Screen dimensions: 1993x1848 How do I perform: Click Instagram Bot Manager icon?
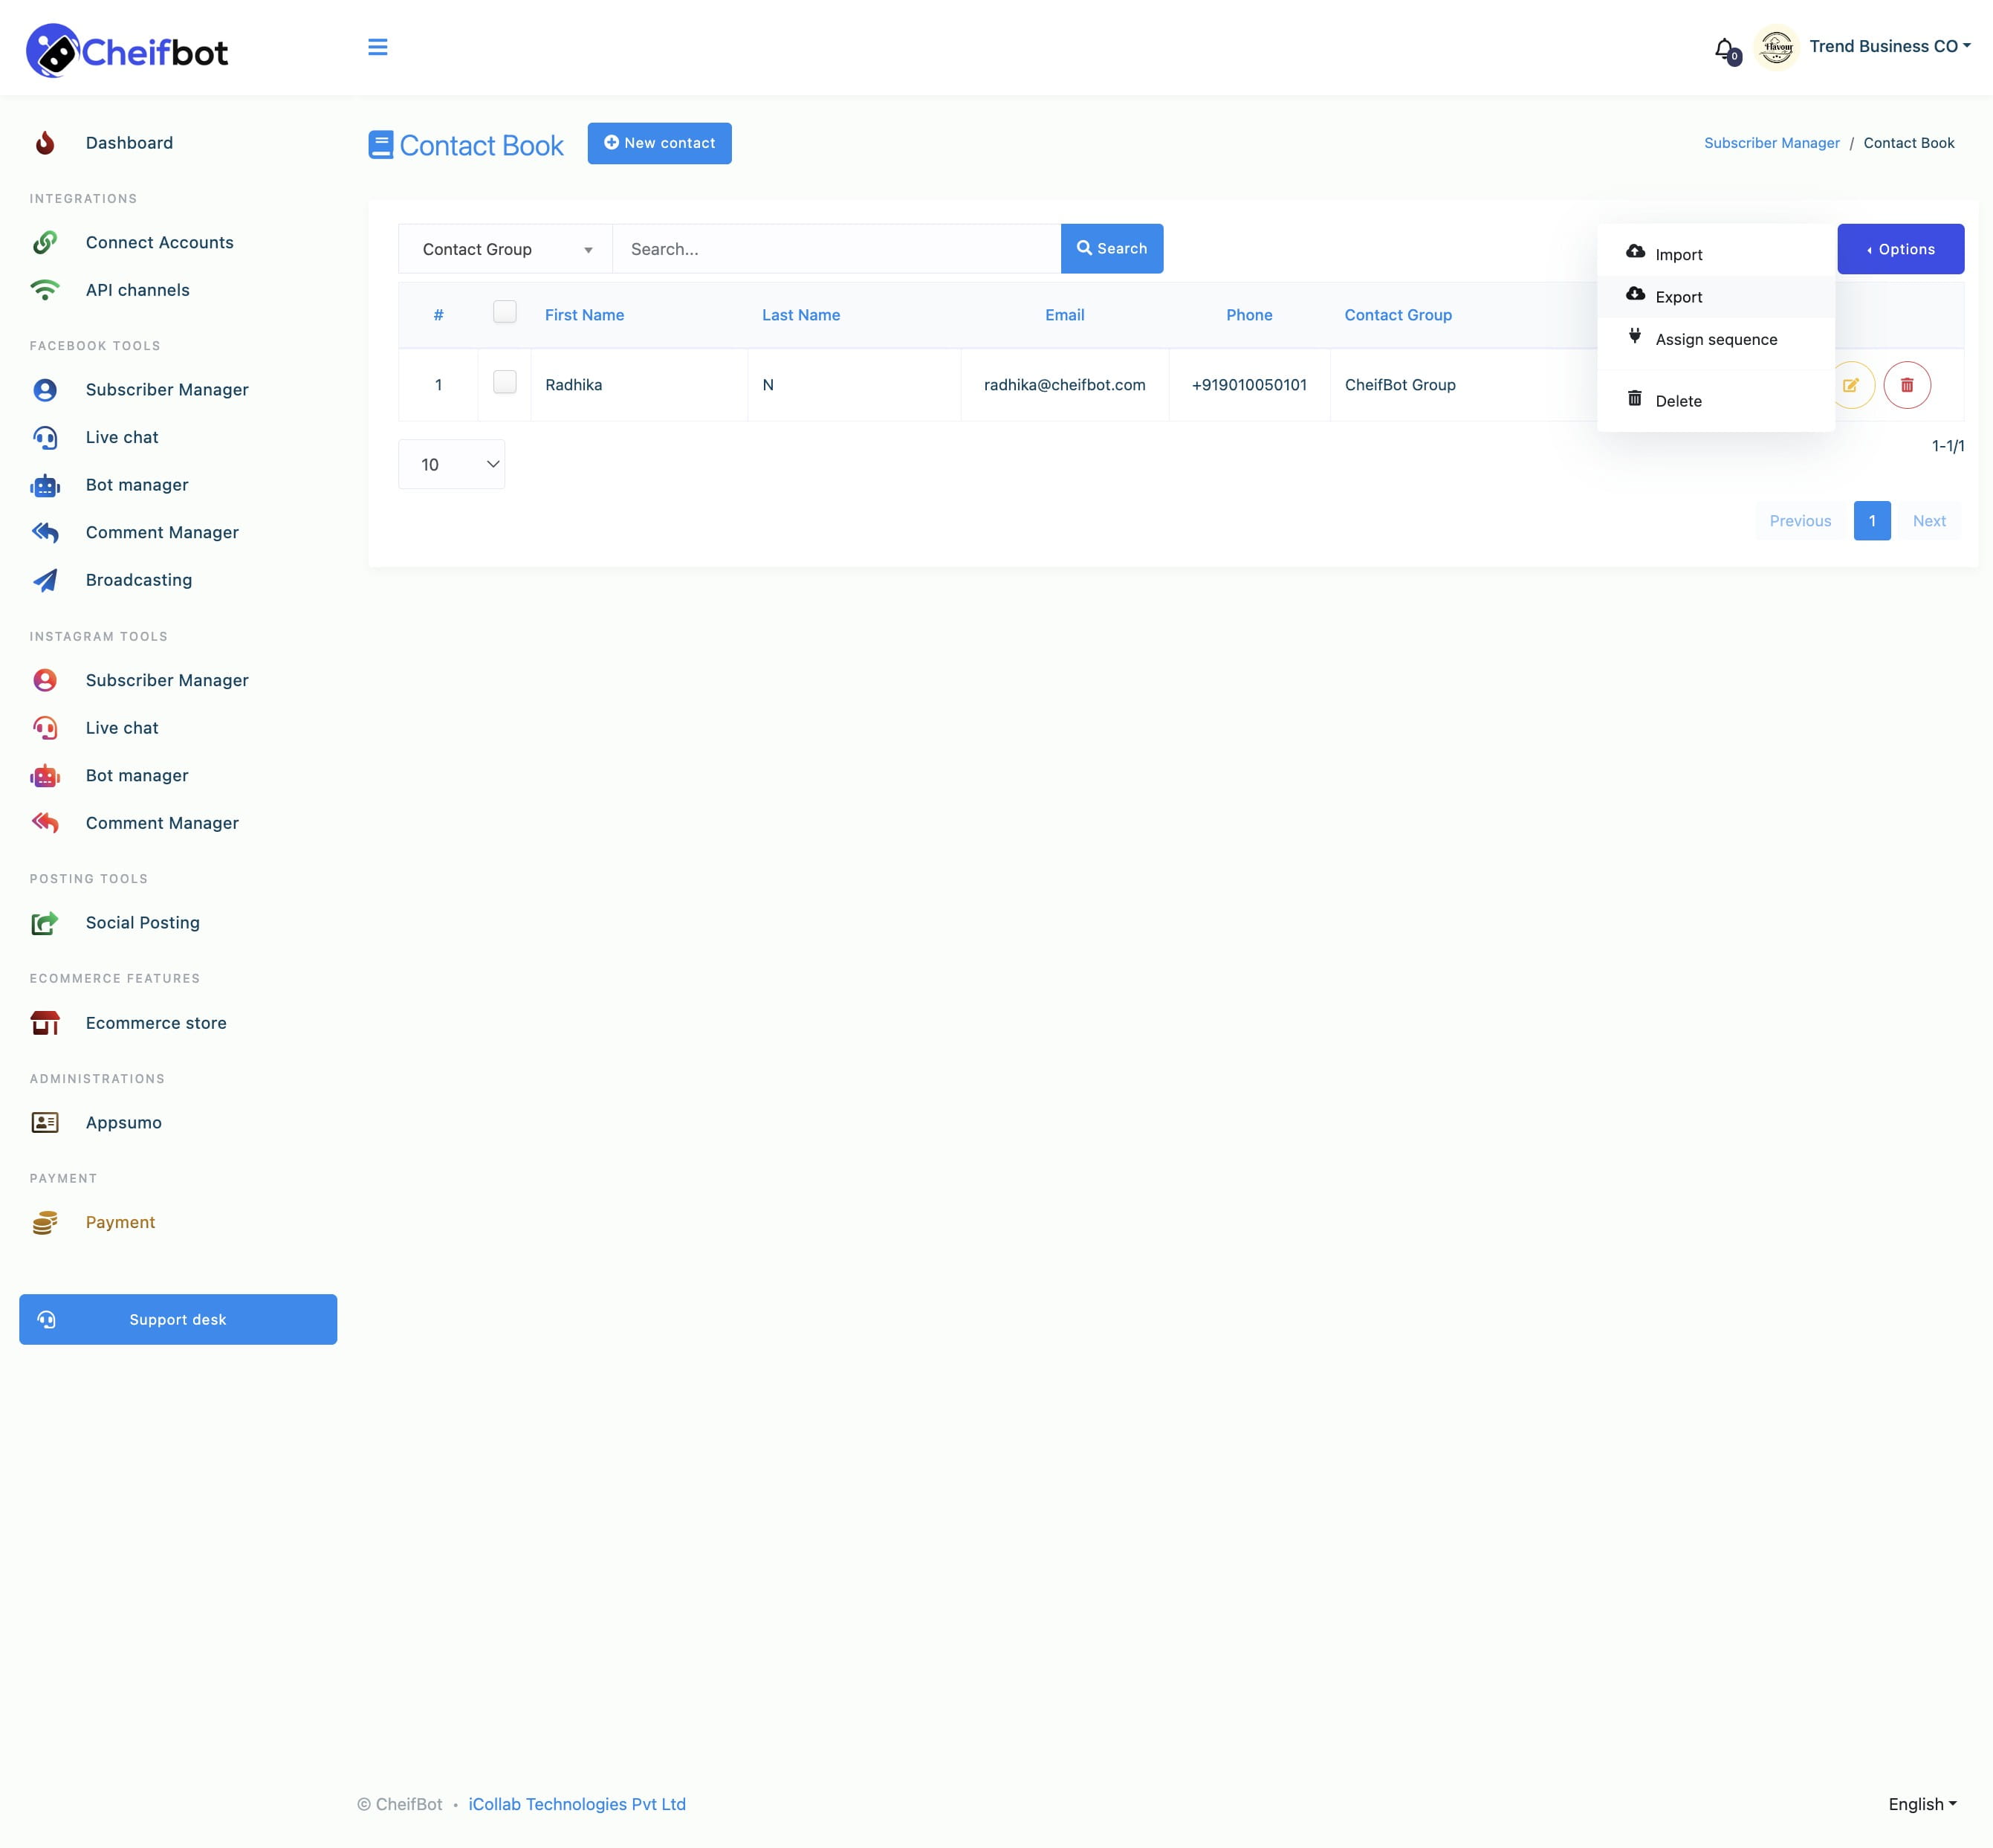click(x=47, y=775)
